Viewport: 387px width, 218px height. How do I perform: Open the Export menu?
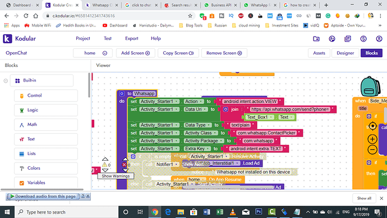(x=132, y=39)
